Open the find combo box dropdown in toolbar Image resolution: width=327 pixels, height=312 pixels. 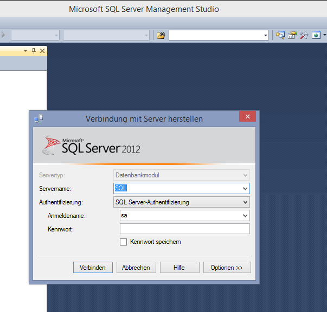[266, 35]
